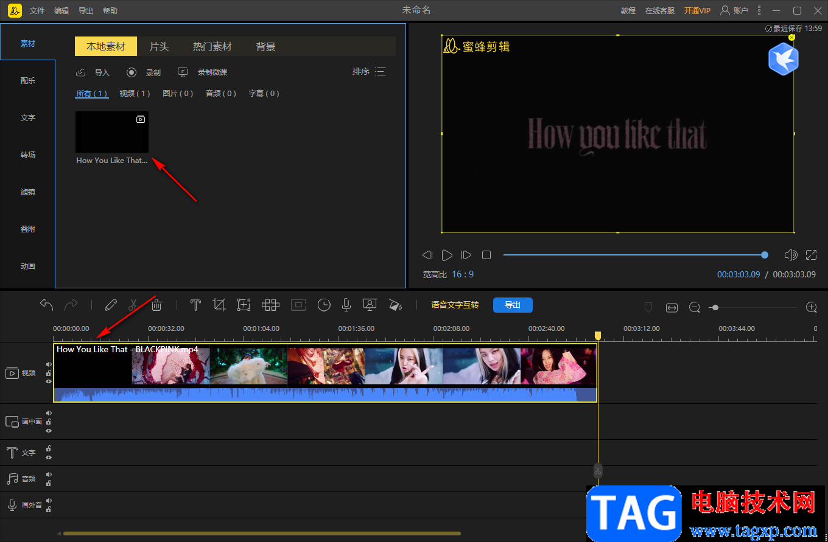Open the 编辑 menu

(61, 11)
